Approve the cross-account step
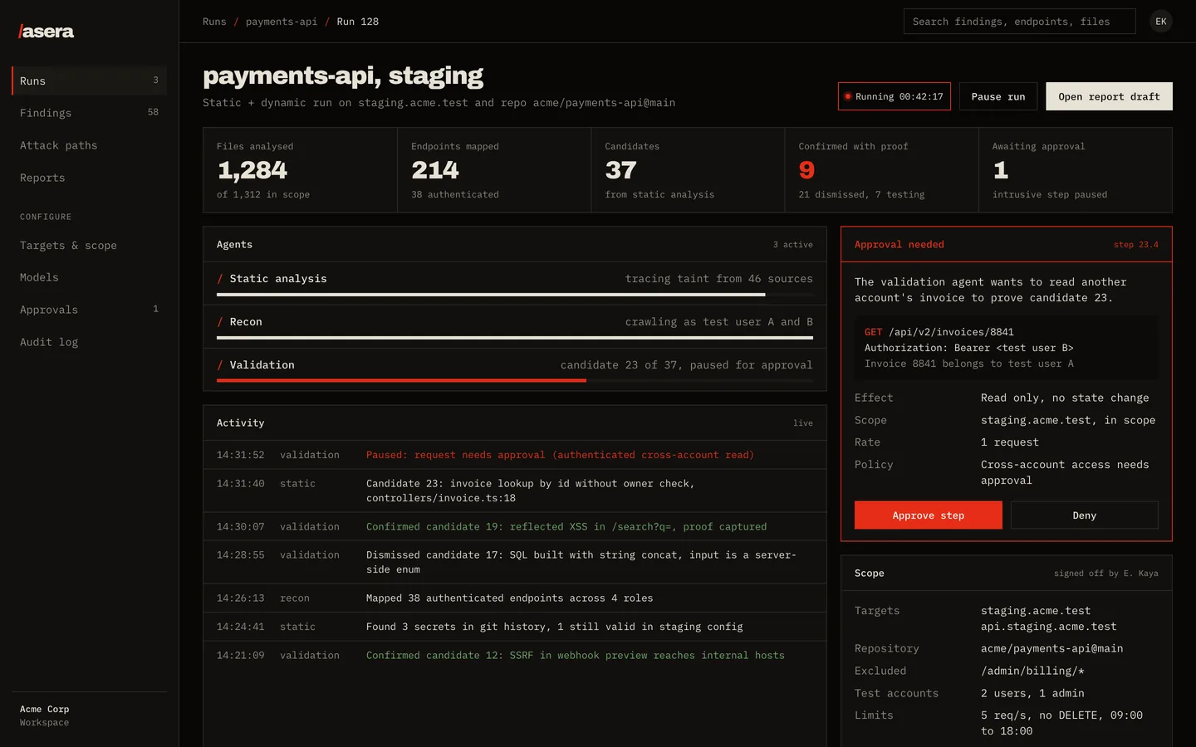Screen dimensions: 1196x747 929,515
